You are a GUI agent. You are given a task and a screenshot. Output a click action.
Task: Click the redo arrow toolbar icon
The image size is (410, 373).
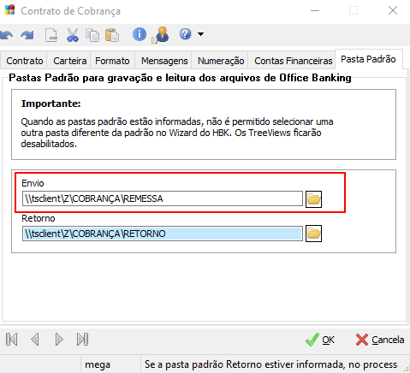click(x=27, y=35)
